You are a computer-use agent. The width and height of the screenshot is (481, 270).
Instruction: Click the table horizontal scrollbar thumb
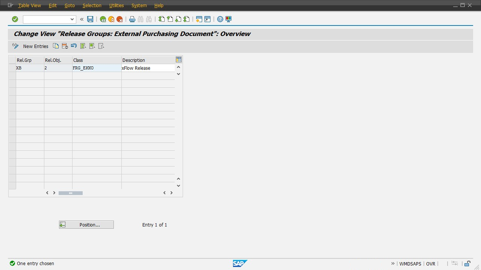71,193
